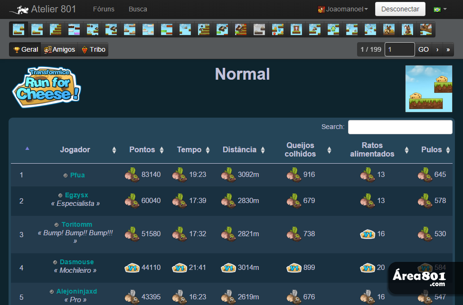Click the large Normal mode thumbnail image
Screen dimensions: 463x305
[x=429, y=89]
